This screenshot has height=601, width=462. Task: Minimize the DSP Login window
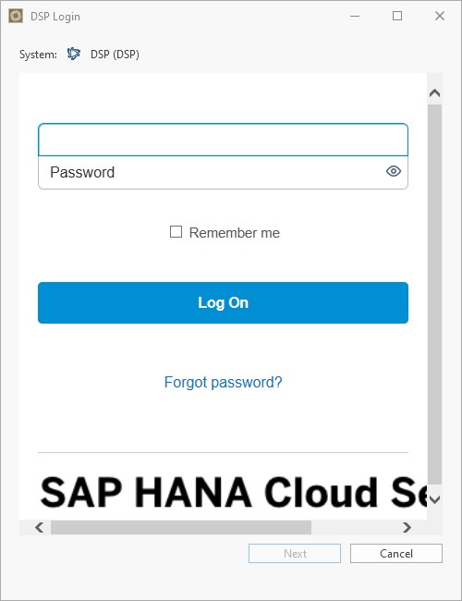[x=355, y=16]
